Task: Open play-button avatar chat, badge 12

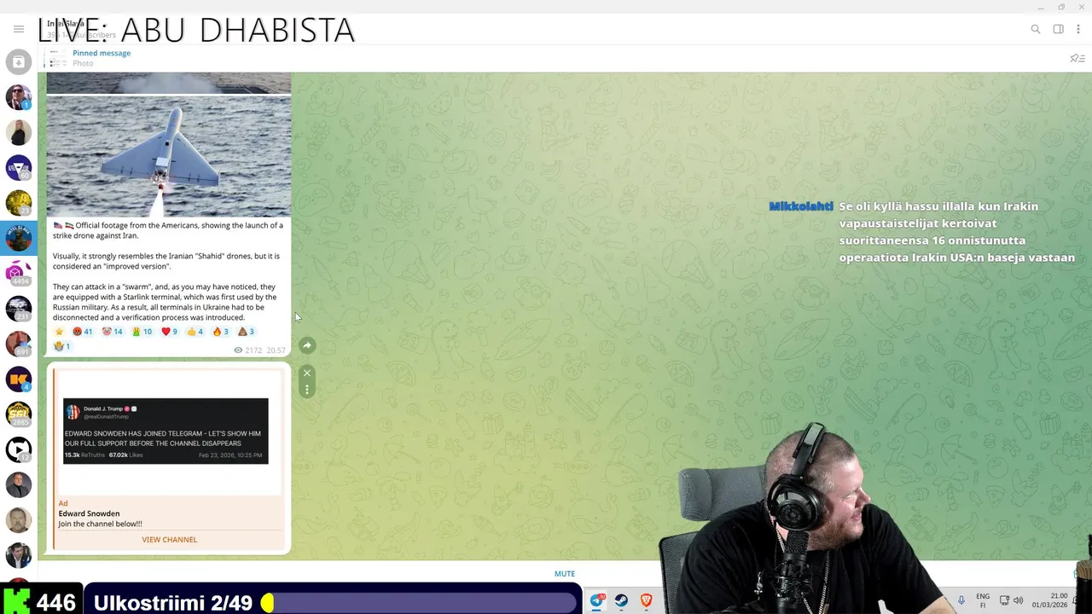Action: tap(19, 449)
